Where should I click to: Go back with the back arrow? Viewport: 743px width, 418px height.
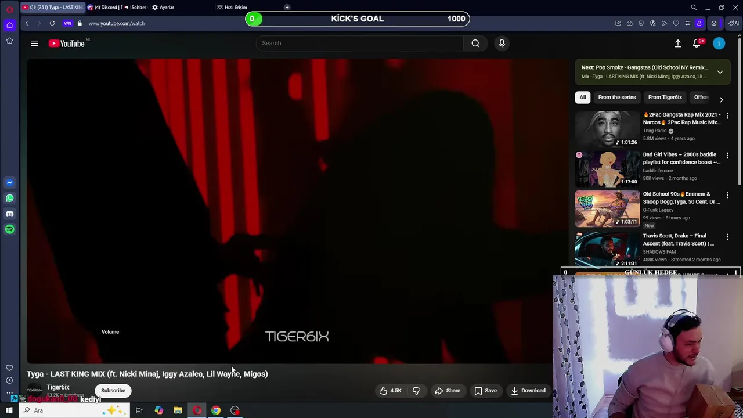[x=27, y=23]
